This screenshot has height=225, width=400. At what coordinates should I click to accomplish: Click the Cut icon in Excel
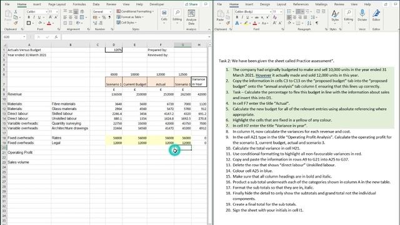point(16,12)
